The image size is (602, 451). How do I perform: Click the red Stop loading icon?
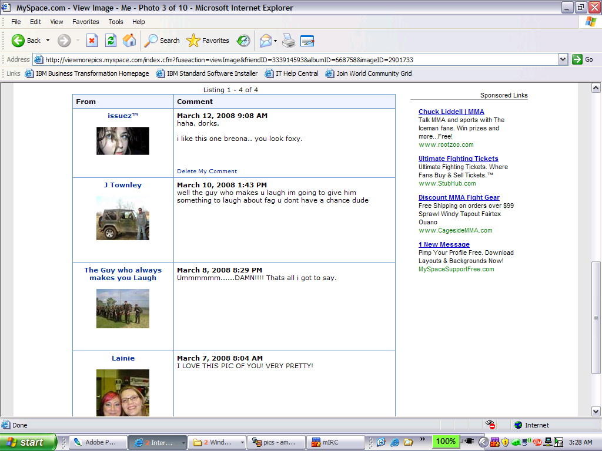click(x=92, y=41)
